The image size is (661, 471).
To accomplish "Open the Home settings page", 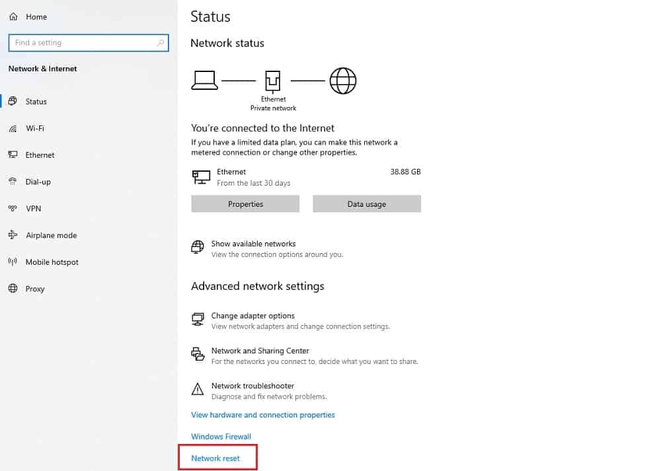I will click(x=36, y=17).
